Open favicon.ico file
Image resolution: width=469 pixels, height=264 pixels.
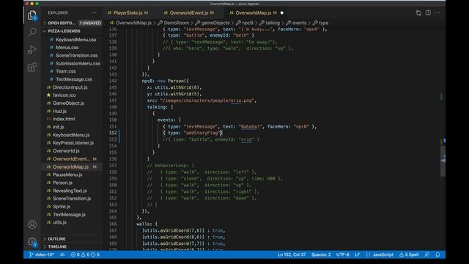(64, 95)
